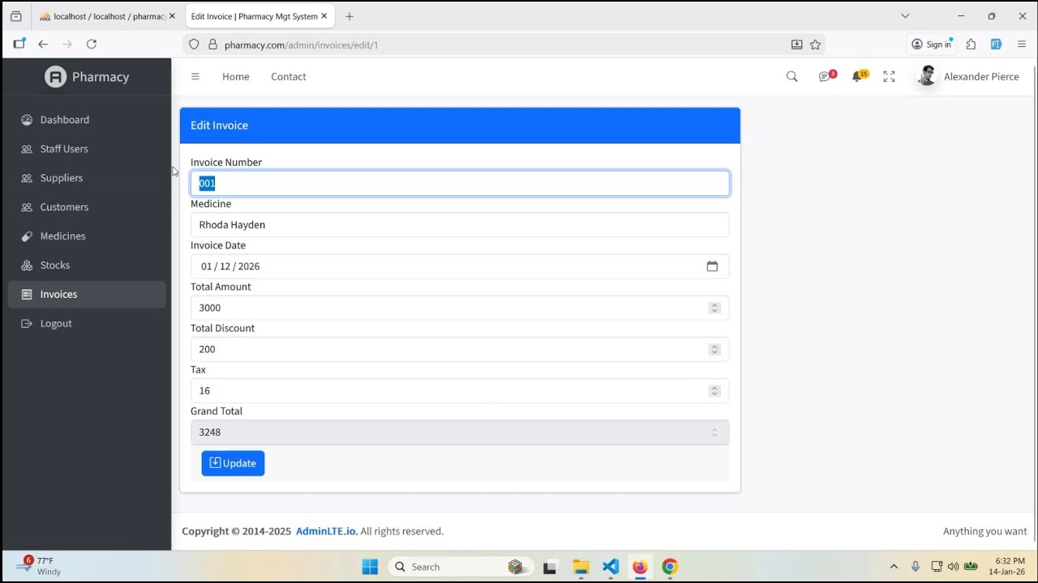Click the Grand Total field

[460, 432]
